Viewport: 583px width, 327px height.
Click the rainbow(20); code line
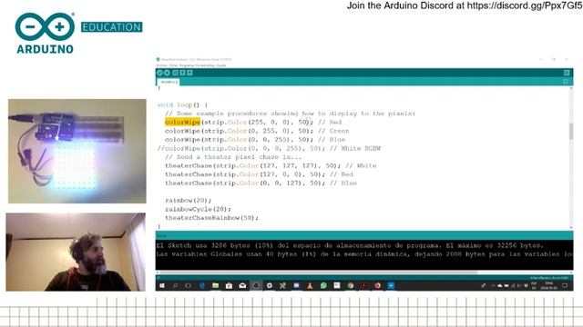(x=189, y=200)
